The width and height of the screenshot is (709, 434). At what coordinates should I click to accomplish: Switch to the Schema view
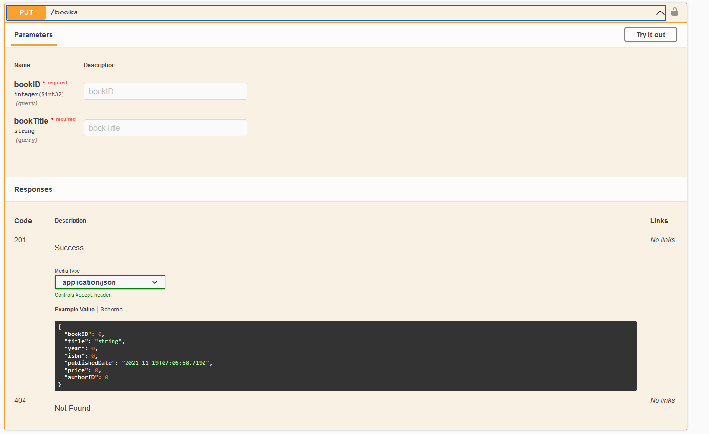(x=111, y=309)
